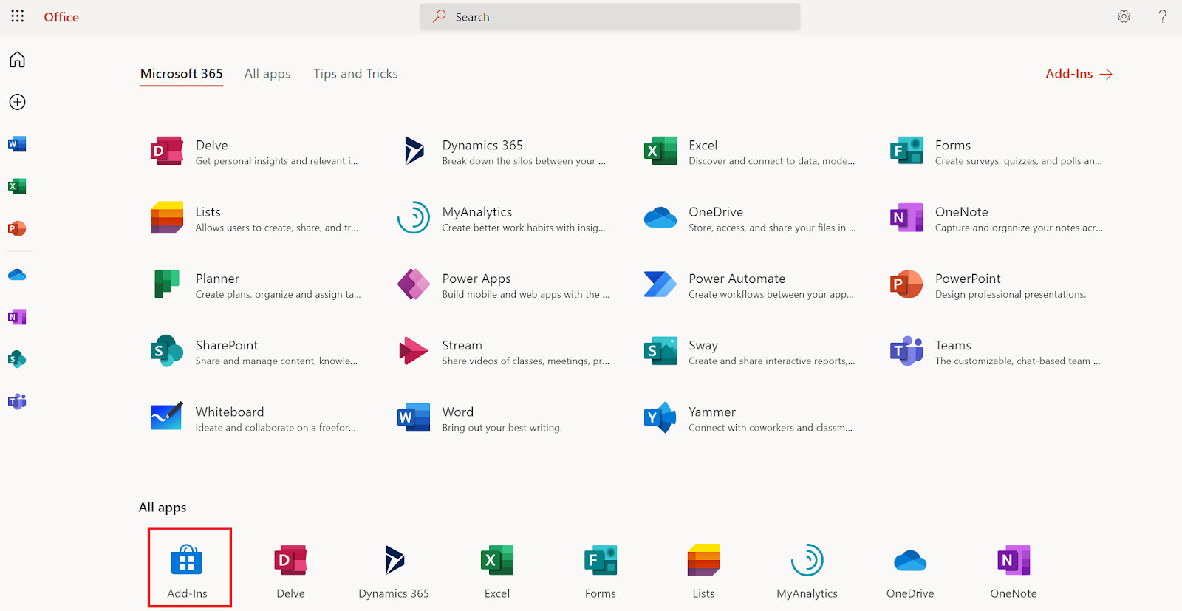Launch the Power Apps icon
Viewport: 1182px width, 611px height.
point(414,284)
